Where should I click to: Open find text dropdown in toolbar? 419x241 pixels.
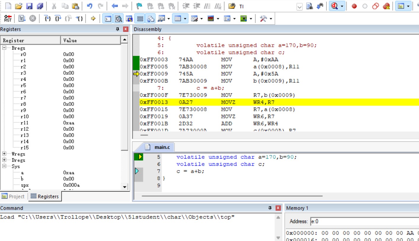click(x=300, y=6)
